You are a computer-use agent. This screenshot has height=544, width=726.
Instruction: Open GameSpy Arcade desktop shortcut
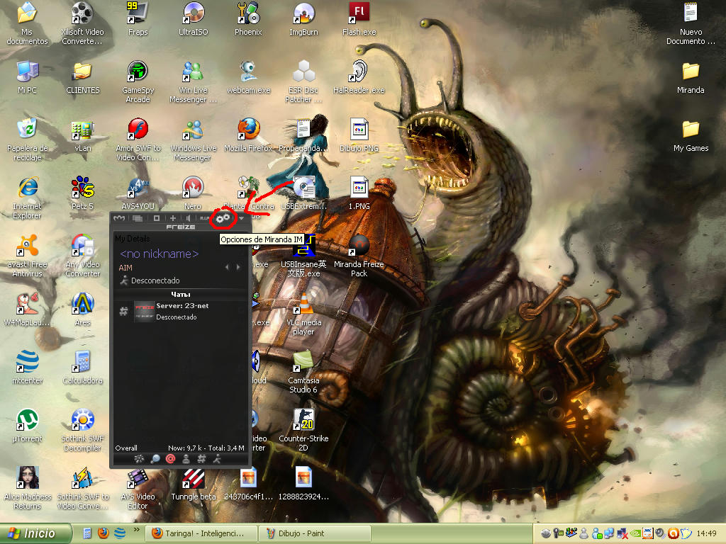click(138, 82)
